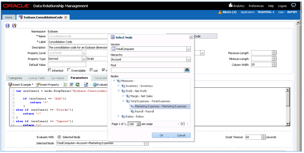Collapse the Measures tree node
Image resolution: width=304 pixels, height=153 pixels.
coord(114,81)
